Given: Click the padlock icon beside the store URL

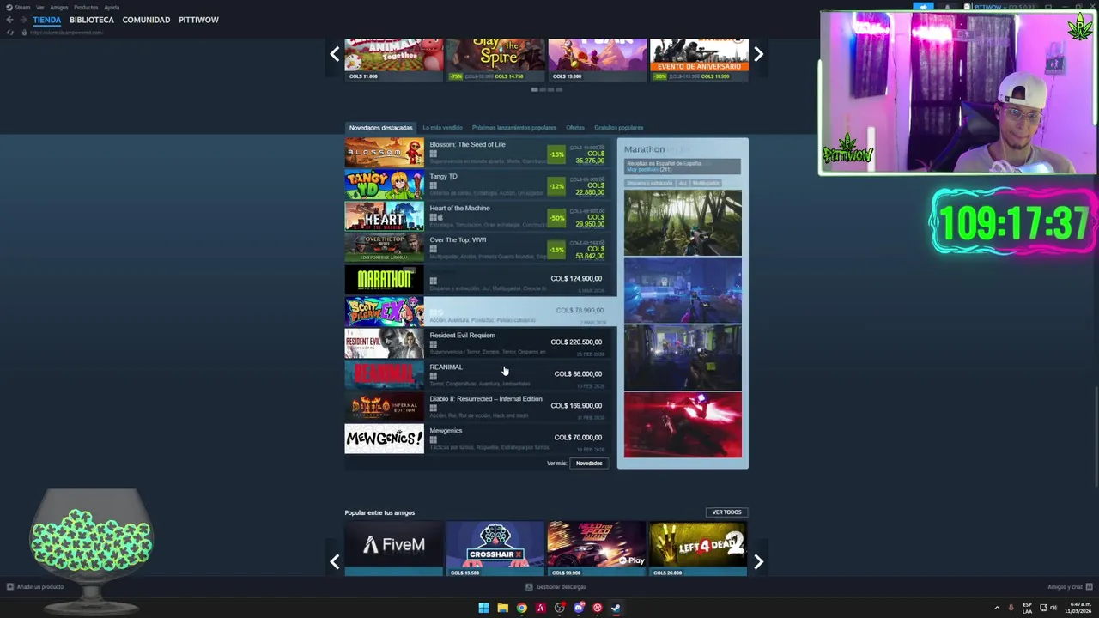Looking at the screenshot, I should [x=24, y=33].
